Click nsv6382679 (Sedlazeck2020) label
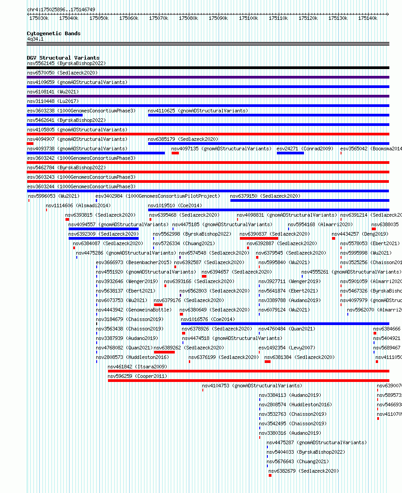 tap(304, 471)
